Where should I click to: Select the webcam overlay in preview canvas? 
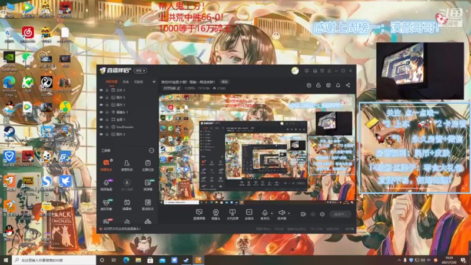[333, 124]
